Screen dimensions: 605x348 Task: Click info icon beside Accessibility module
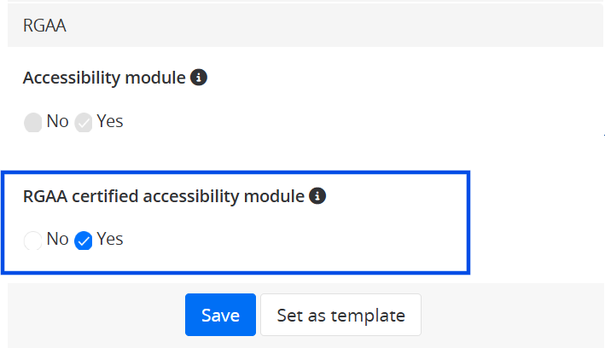pyautogui.click(x=199, y=78)
